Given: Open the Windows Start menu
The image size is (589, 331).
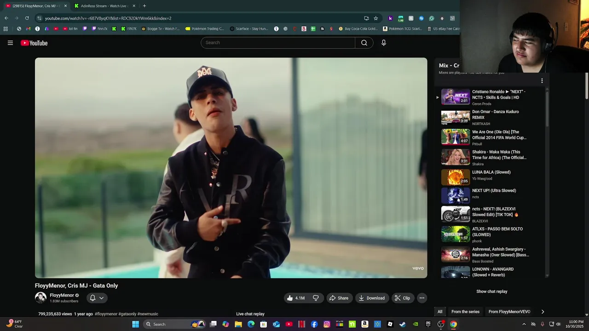Looking at the screenshot, I should pyautogui.click(x=136, y=324).
